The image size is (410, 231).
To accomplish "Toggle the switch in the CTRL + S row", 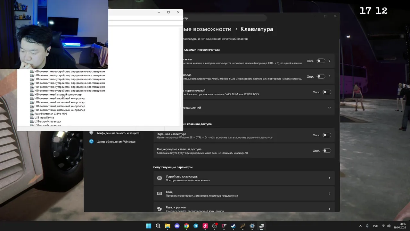I will point(321,61).
